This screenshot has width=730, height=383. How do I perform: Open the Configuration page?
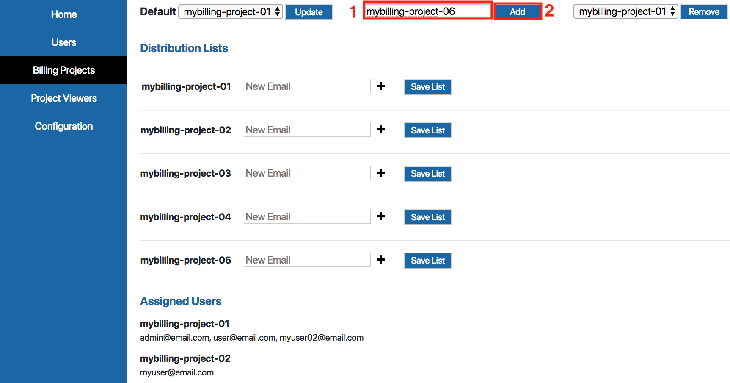pyautogui.click(x=64, y=126)
